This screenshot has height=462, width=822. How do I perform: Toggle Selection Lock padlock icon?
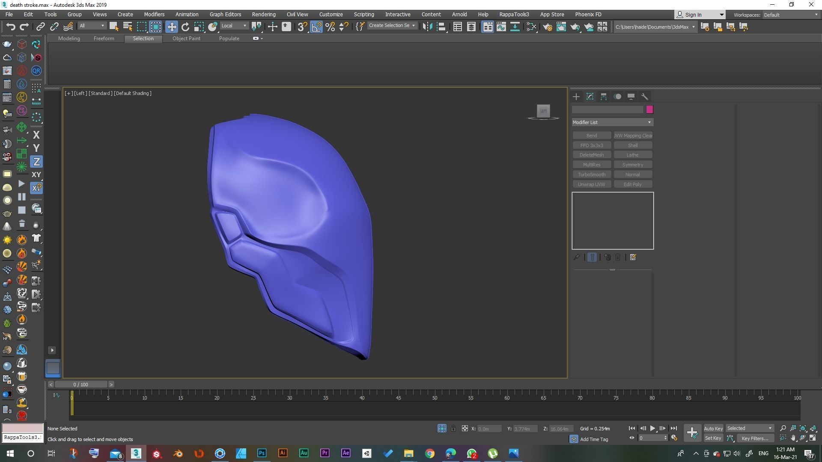453,428
